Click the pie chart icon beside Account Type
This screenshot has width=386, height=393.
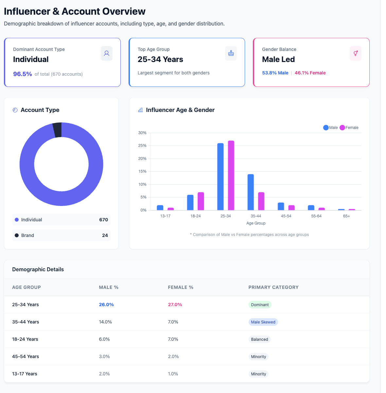[x=15, y=110]
